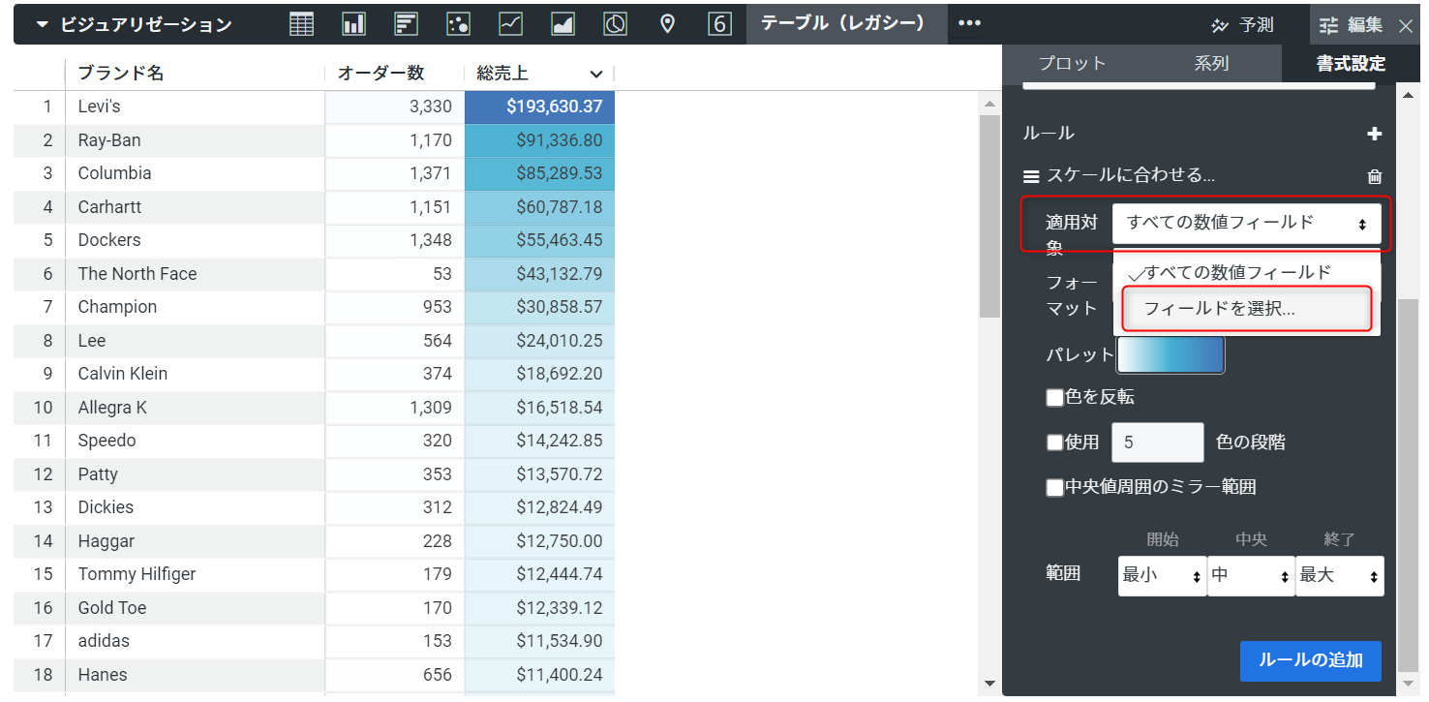
Task: Enable the 色を反転 checkbox
Action: pyautogui.click(x=1055, y=398)
